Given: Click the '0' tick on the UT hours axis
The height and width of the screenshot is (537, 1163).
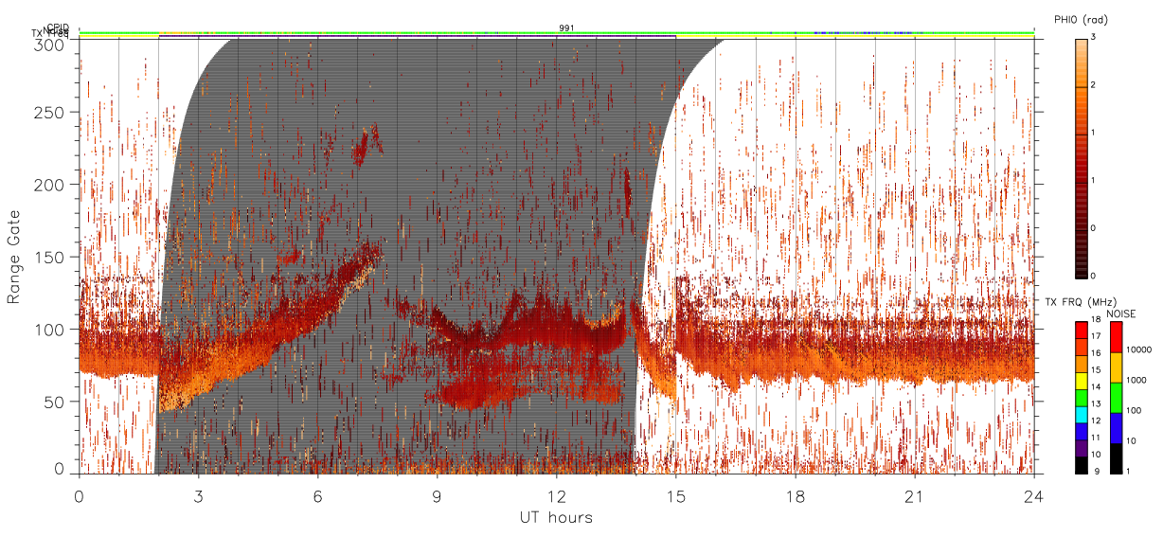Looking at the screenshot, I should [x=79, y=495].
